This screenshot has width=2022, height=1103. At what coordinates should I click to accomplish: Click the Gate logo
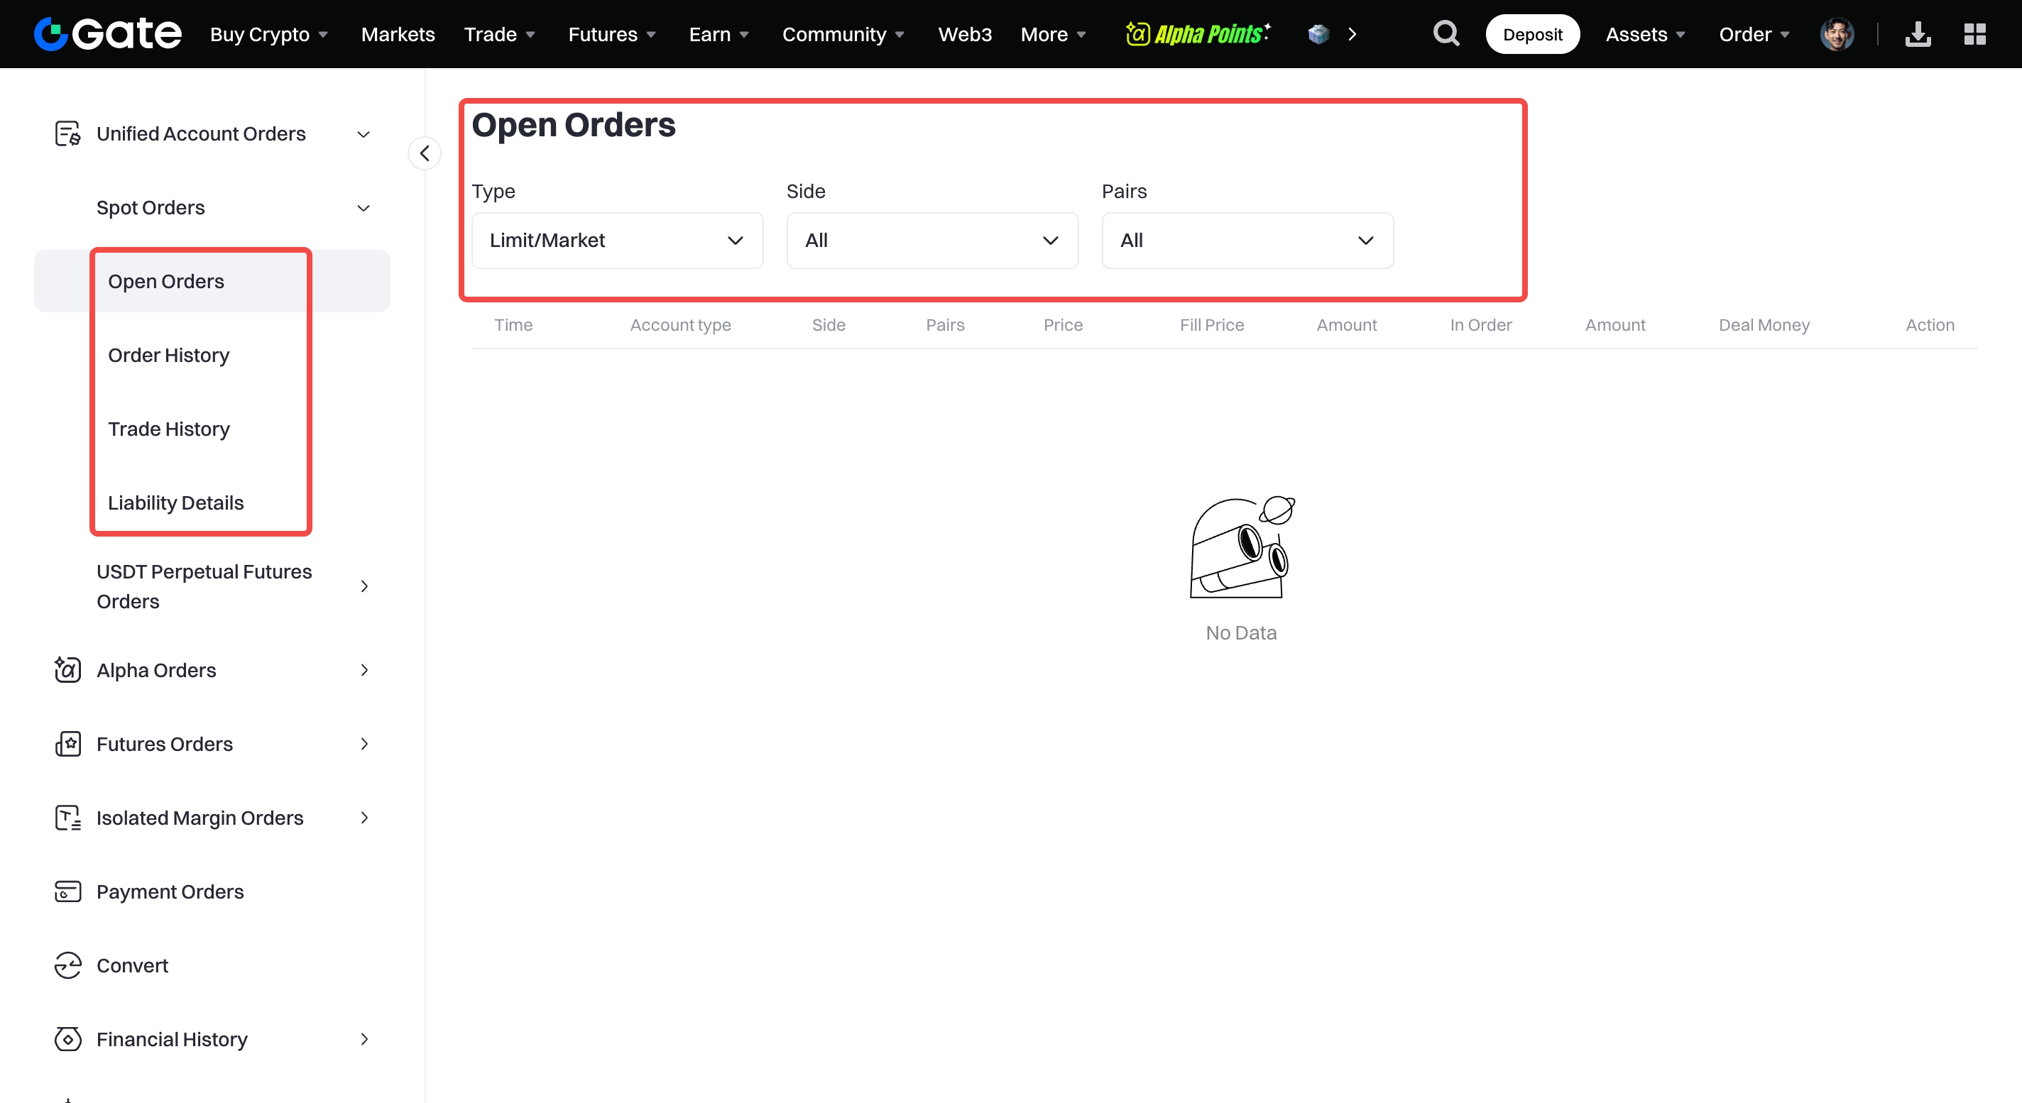107,34
